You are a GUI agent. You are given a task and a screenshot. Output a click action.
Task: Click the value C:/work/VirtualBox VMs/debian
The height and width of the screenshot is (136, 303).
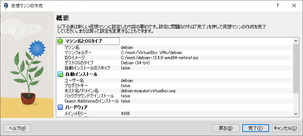pos(152,53)
